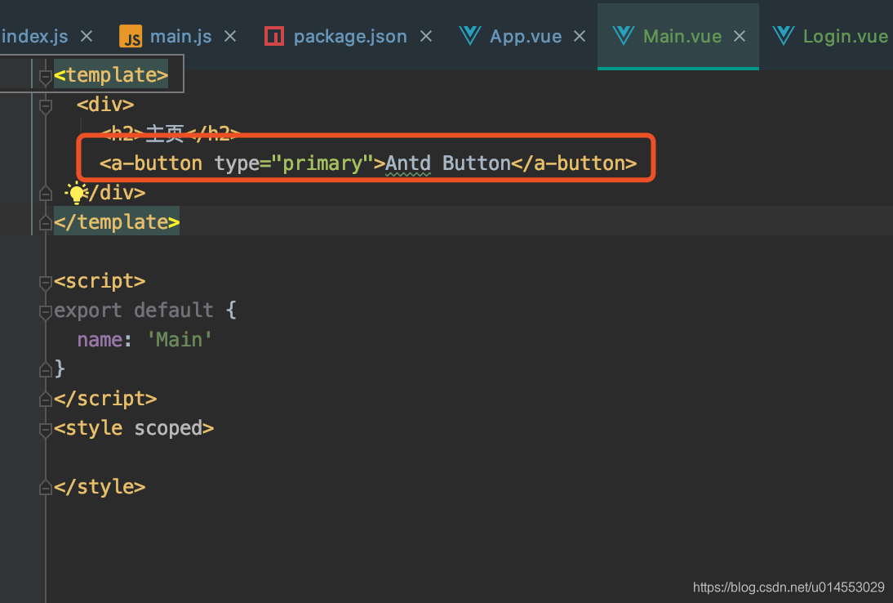The height and width of the screenshot is (603, 893).
Task: Click the Vue logo icon on the Main.vue tab
Action: click(x=624, y=36)
